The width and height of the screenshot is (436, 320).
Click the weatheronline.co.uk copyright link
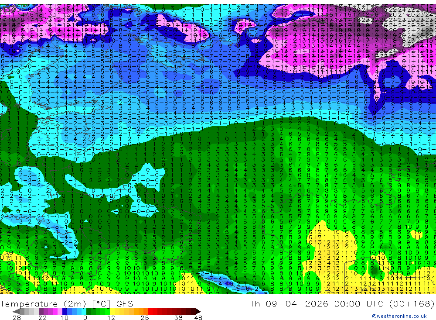click(x=399, y=316)
